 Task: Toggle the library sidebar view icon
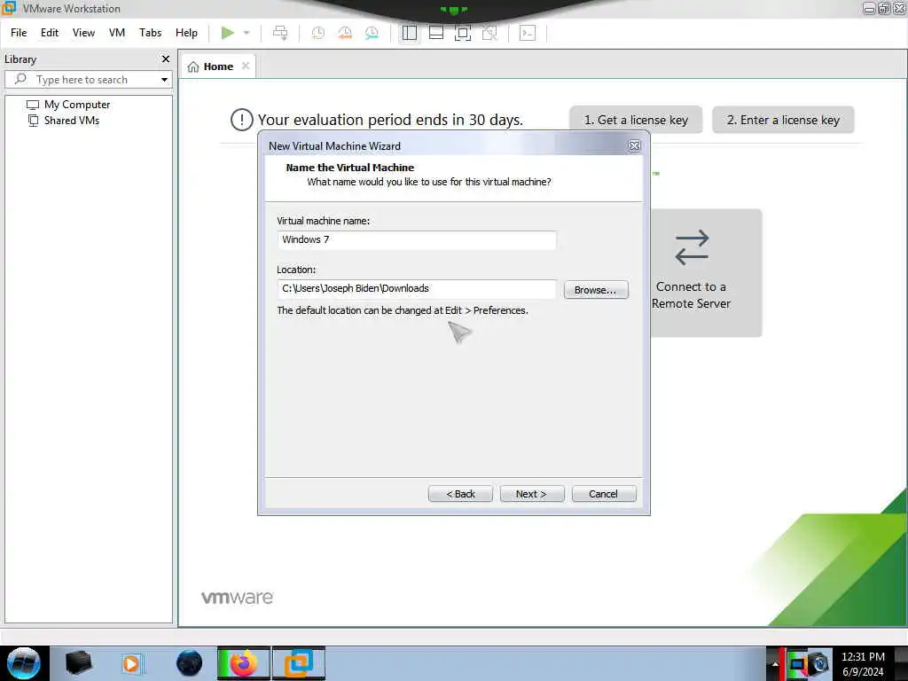click(x=410, y=33)
